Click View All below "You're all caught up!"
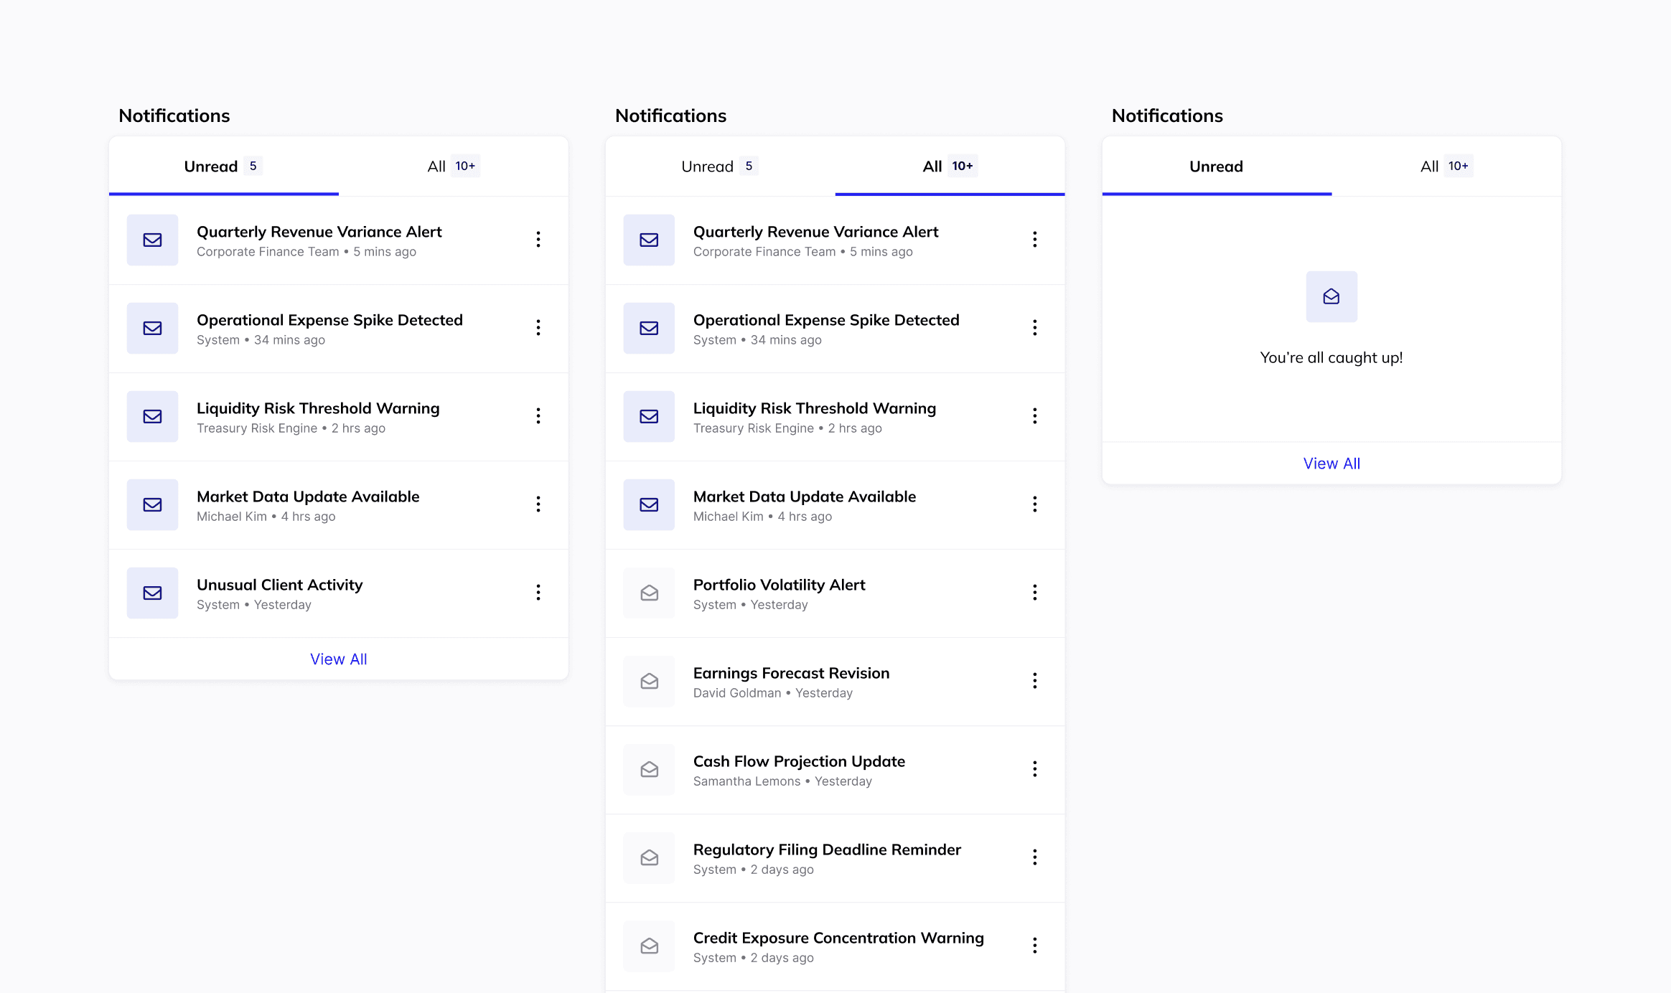The image size is (1671, 993). click(x=1331, y=463)
